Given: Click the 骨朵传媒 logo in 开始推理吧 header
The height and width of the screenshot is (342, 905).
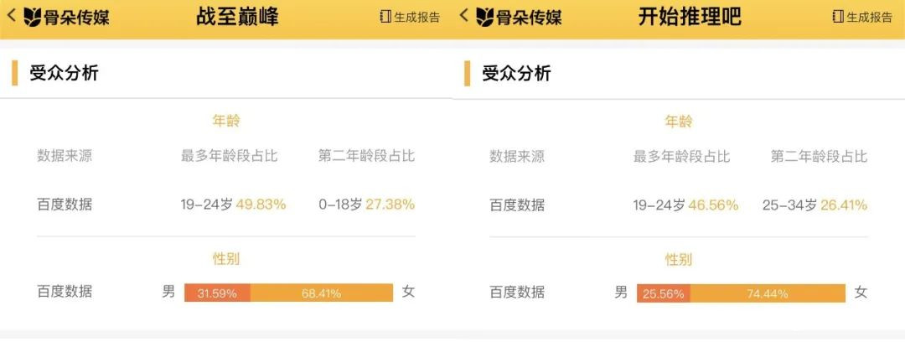Looking at the screenshot, I should 519,17.
